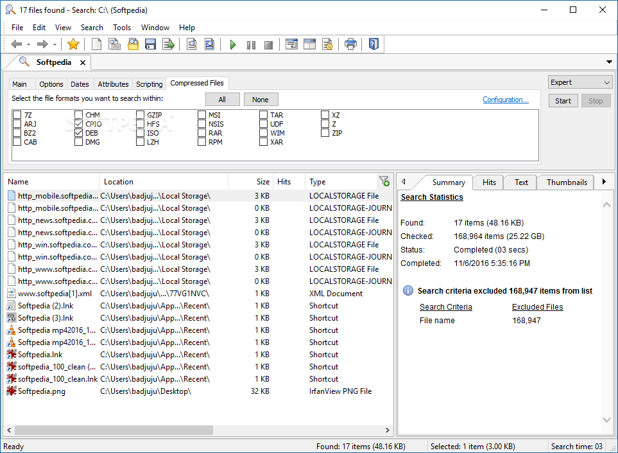
Task: Create a new search with the blank page icon
Action: (96, 44)
